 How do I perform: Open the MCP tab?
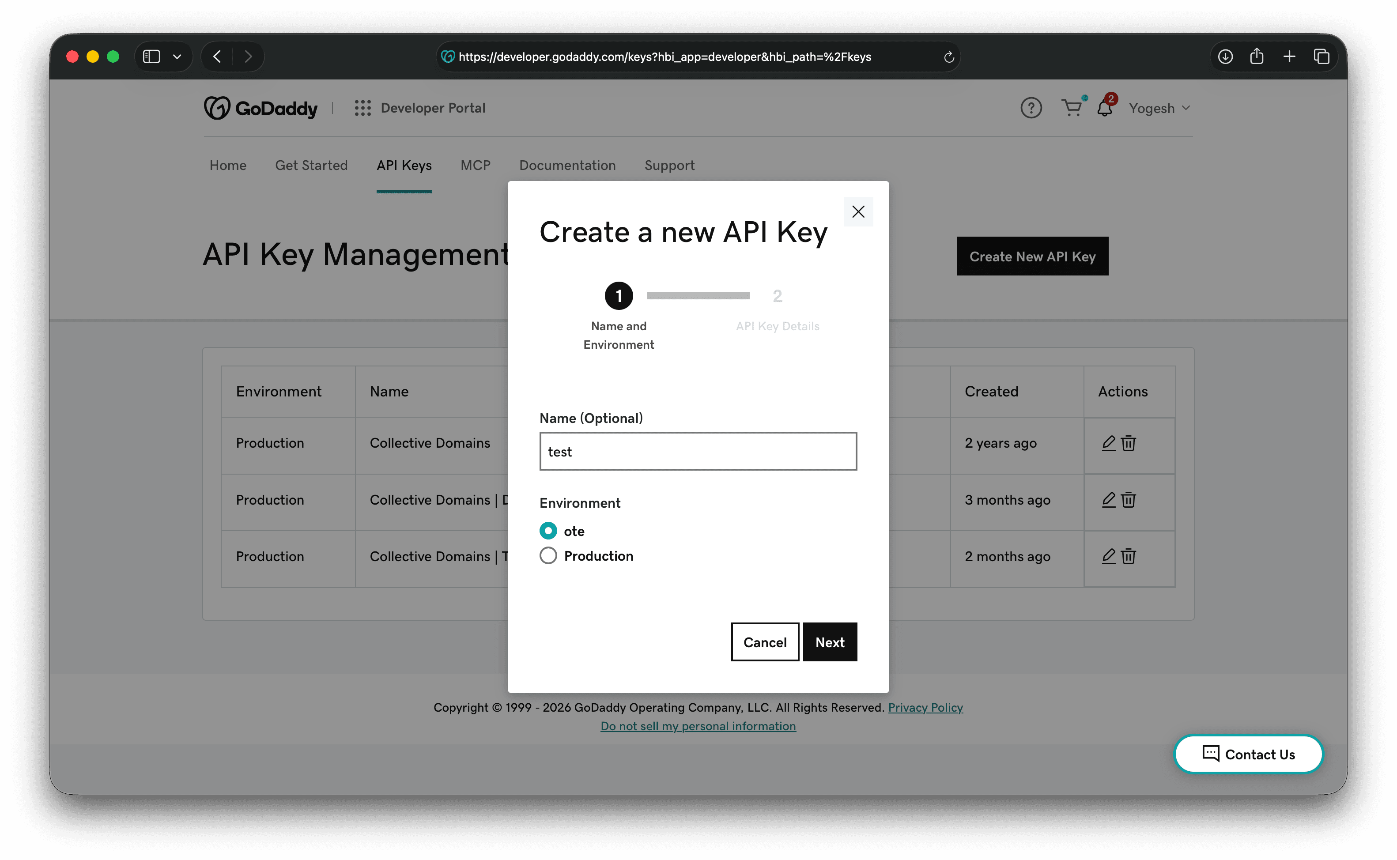(476, 166)
